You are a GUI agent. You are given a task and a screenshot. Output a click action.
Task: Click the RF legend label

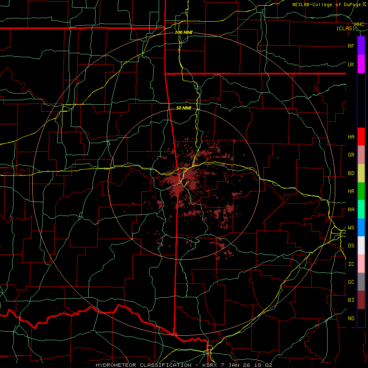click(351, 46)
